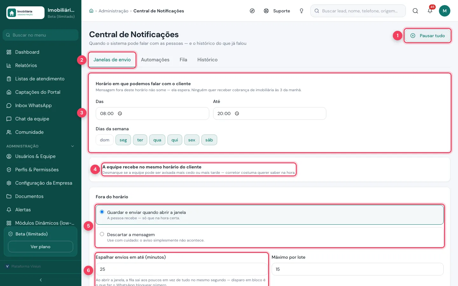The height and width of the screenshot is (286, 458).
Task: Toggle the seg weekday chip
Action: [x=123, y=140]
